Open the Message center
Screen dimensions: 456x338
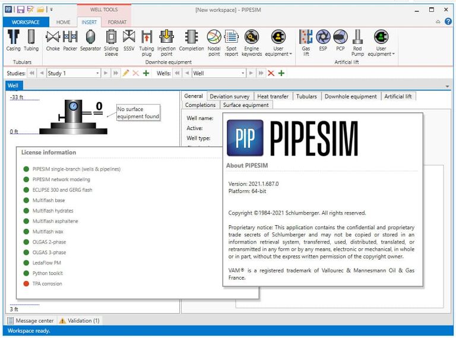(x=30, y=321)
